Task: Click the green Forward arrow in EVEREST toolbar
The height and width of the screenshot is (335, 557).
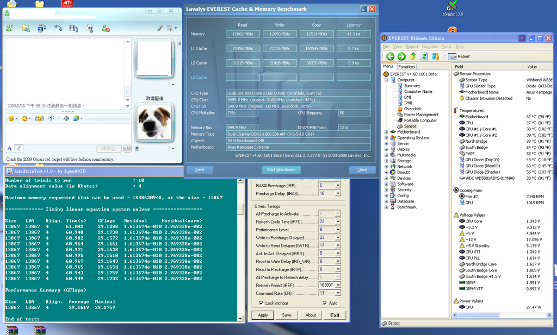Action: click(401, 56)
